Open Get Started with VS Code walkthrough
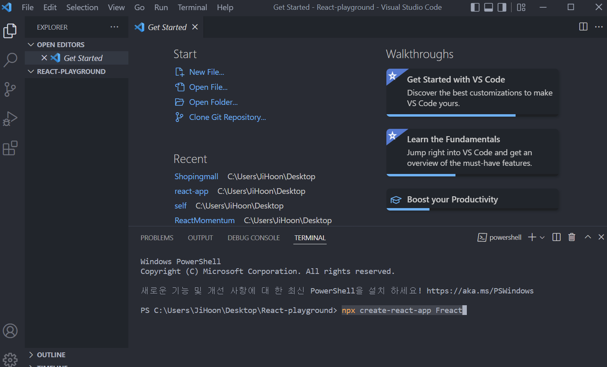Screen dimensions: 607x367 pos(472,93)
